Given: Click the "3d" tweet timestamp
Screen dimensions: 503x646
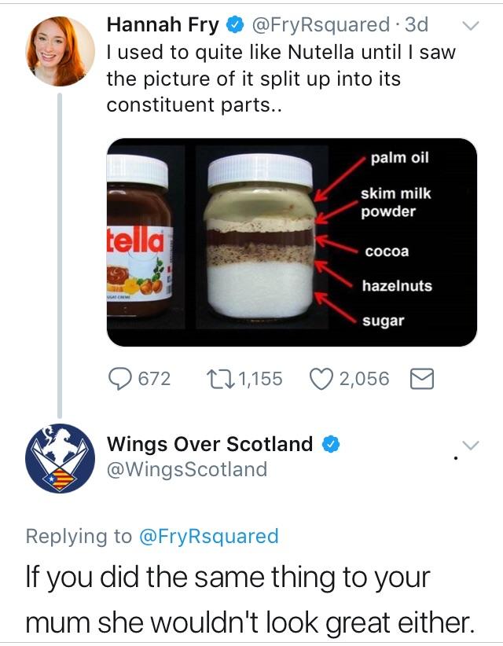Looking at the screenshot, I should (x=416, y=25).
